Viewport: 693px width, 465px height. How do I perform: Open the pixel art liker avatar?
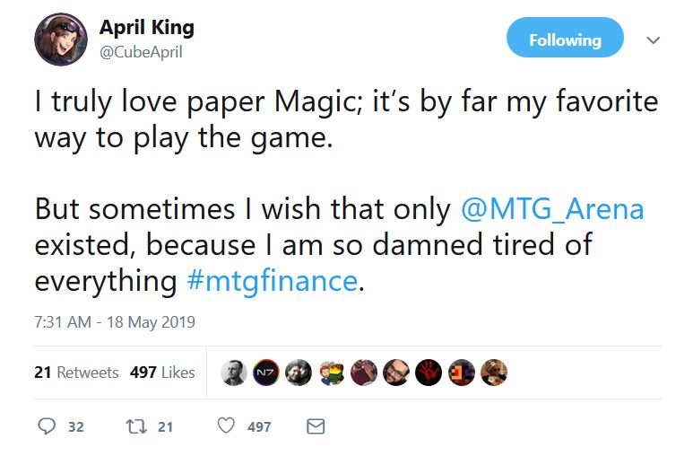[462, 373]
